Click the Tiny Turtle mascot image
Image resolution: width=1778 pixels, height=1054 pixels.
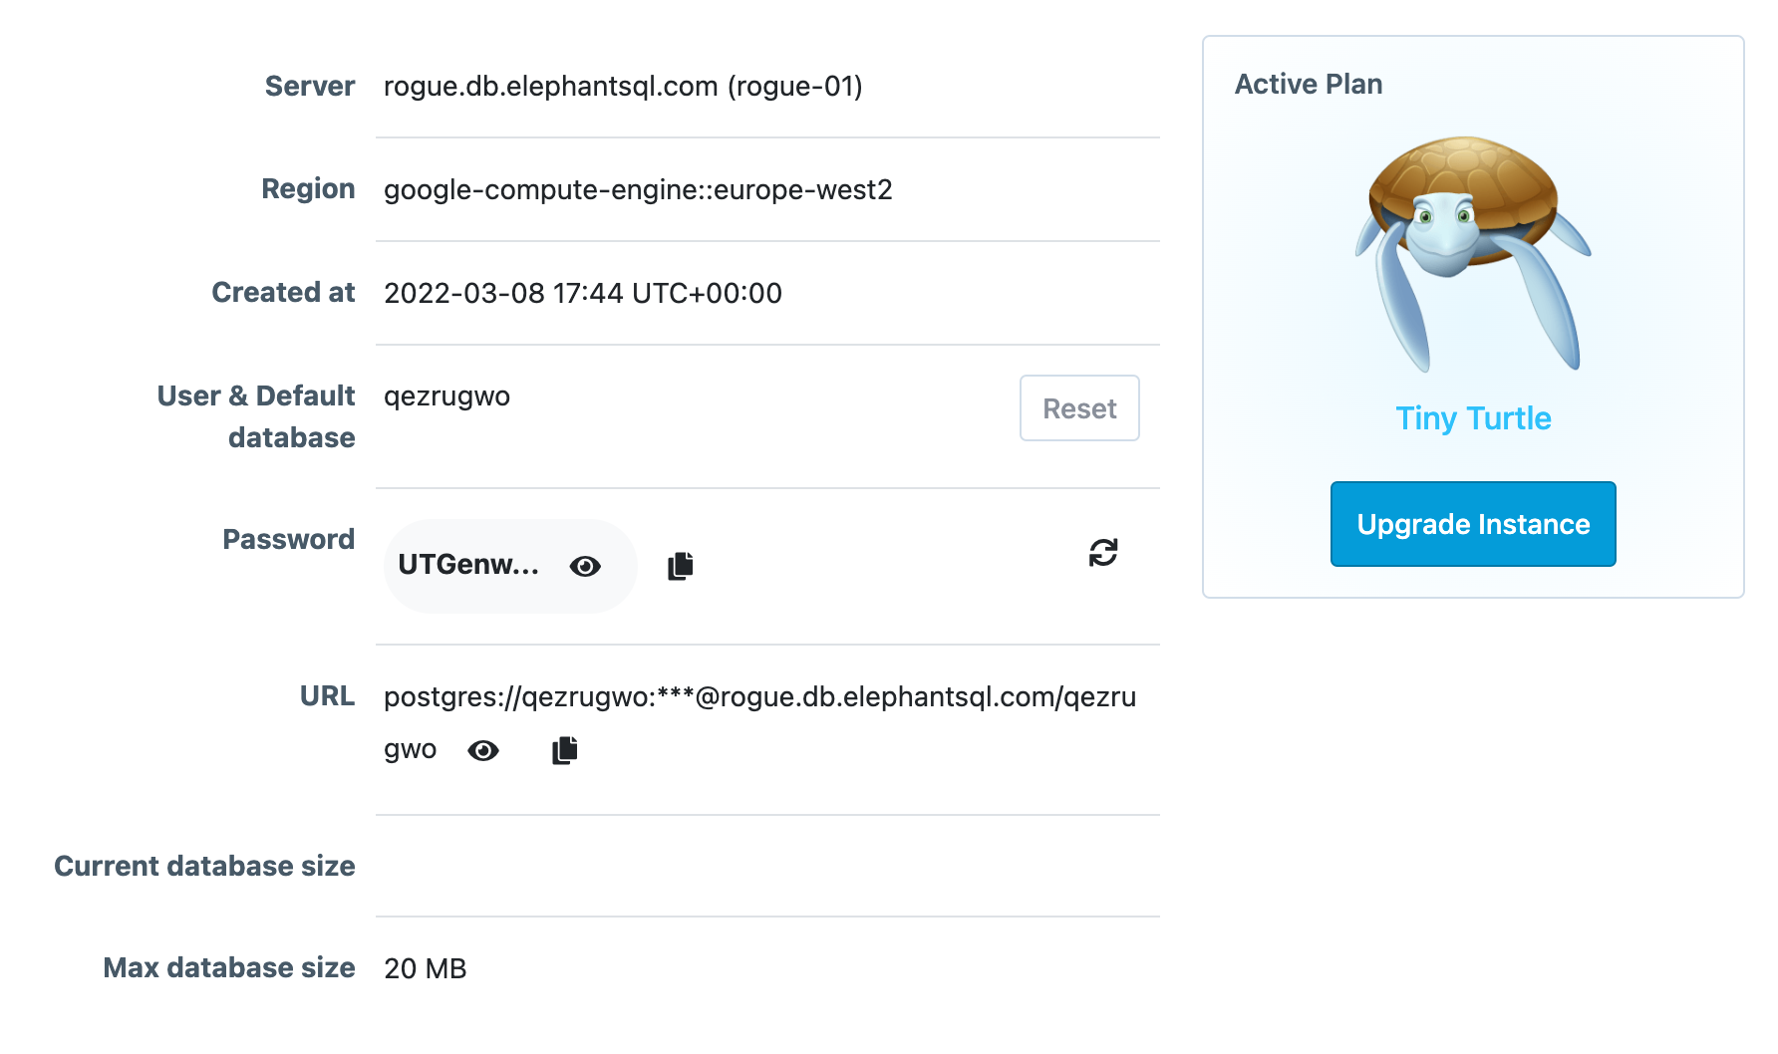(1473, 254)
